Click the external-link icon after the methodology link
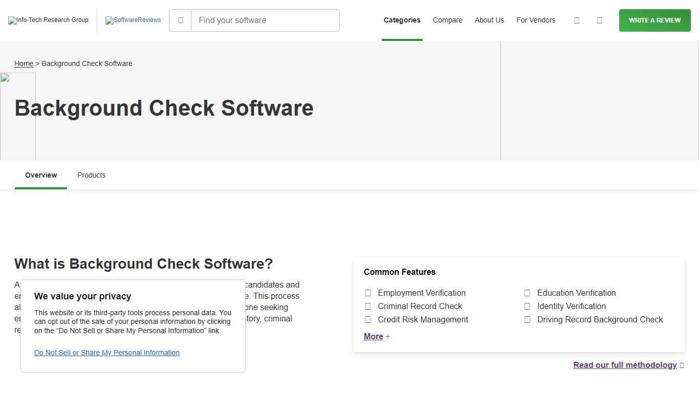The height and width of the screenshot is (393, 699). click(x=682, y=365)
